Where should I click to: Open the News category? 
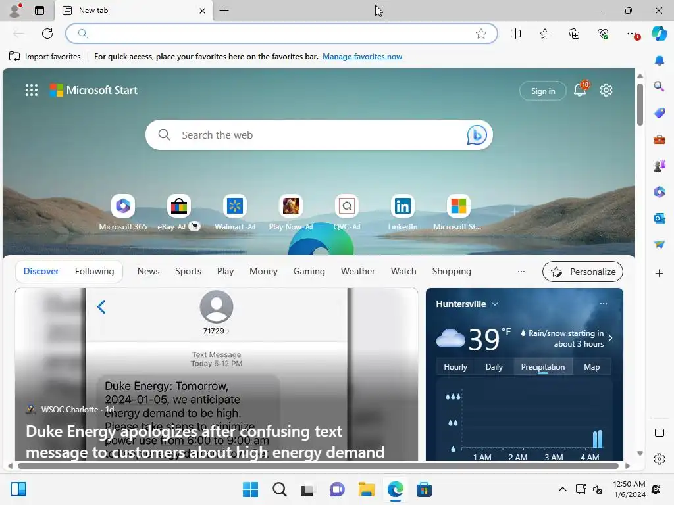148,272
